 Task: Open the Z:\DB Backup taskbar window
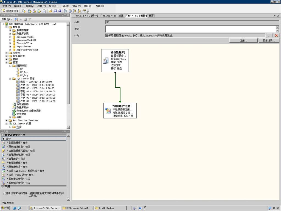(x=110, y=208)
